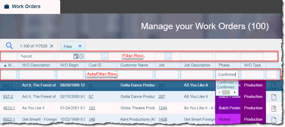Open the document icon for row 937-1
This screenshot has height=127, width=285.
pos(274,85)
